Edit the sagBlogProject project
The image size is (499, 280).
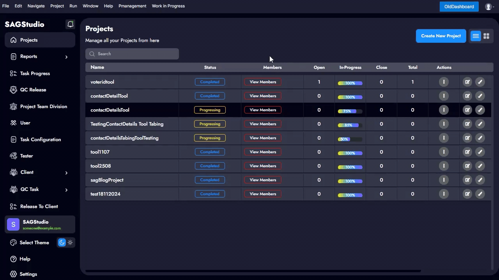[467, 180]
